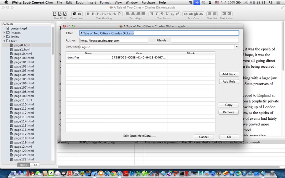
Task: Click the Add Role button
Action: (x=229, y=82)
